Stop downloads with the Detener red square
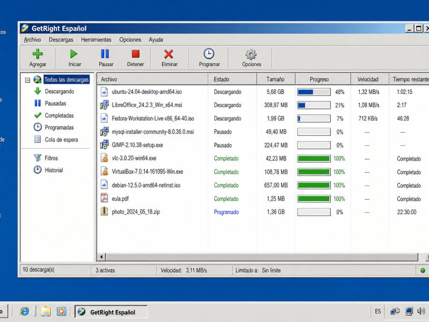 point(136,54)
